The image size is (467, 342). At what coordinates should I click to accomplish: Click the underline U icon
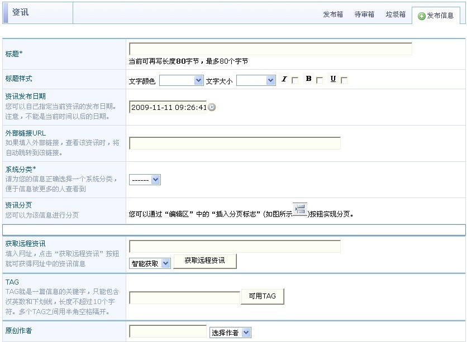[x=333, y=79]
